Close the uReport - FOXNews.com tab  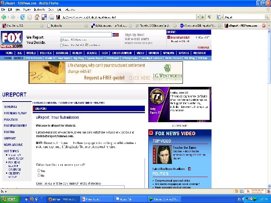(264, 26)
